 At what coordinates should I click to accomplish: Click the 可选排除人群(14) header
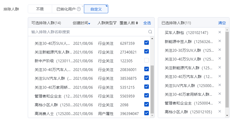tap(46, 23)
